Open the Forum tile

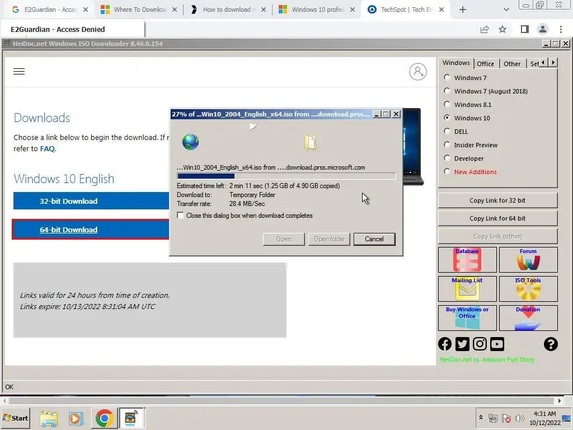528,260
